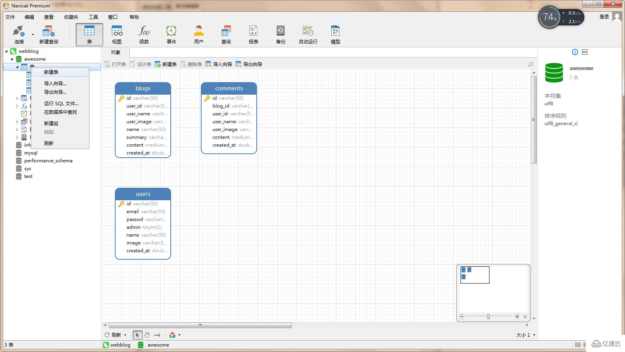Click the overview zoom slider handle
Viewport: 625px width, 352px height.
coord(488,316)
